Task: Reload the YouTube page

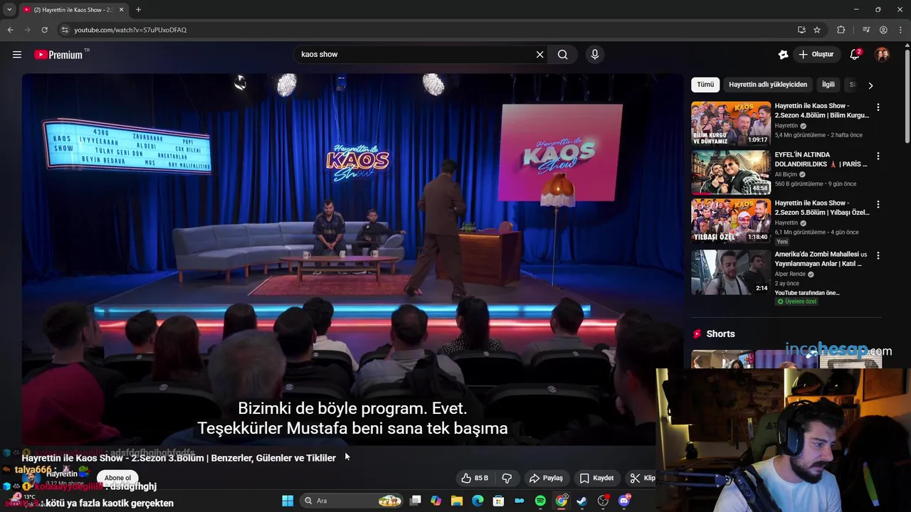Action: tap(44, 30)
